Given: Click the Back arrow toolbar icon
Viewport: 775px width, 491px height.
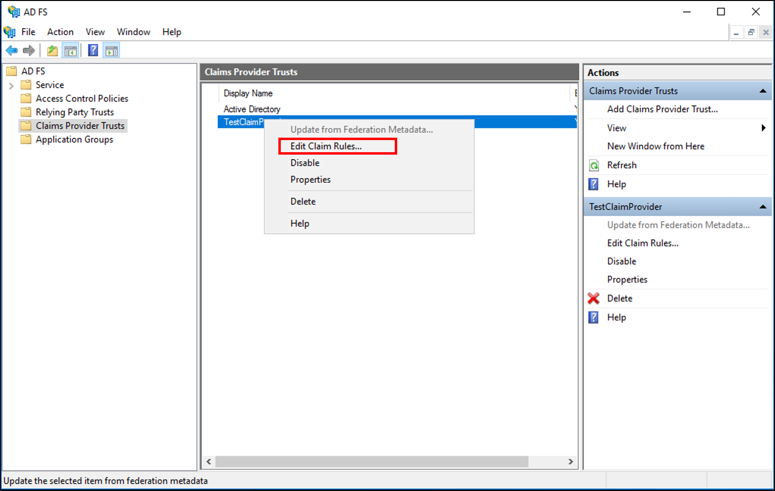Looking at the screenshot, I should tap(12, 50).
